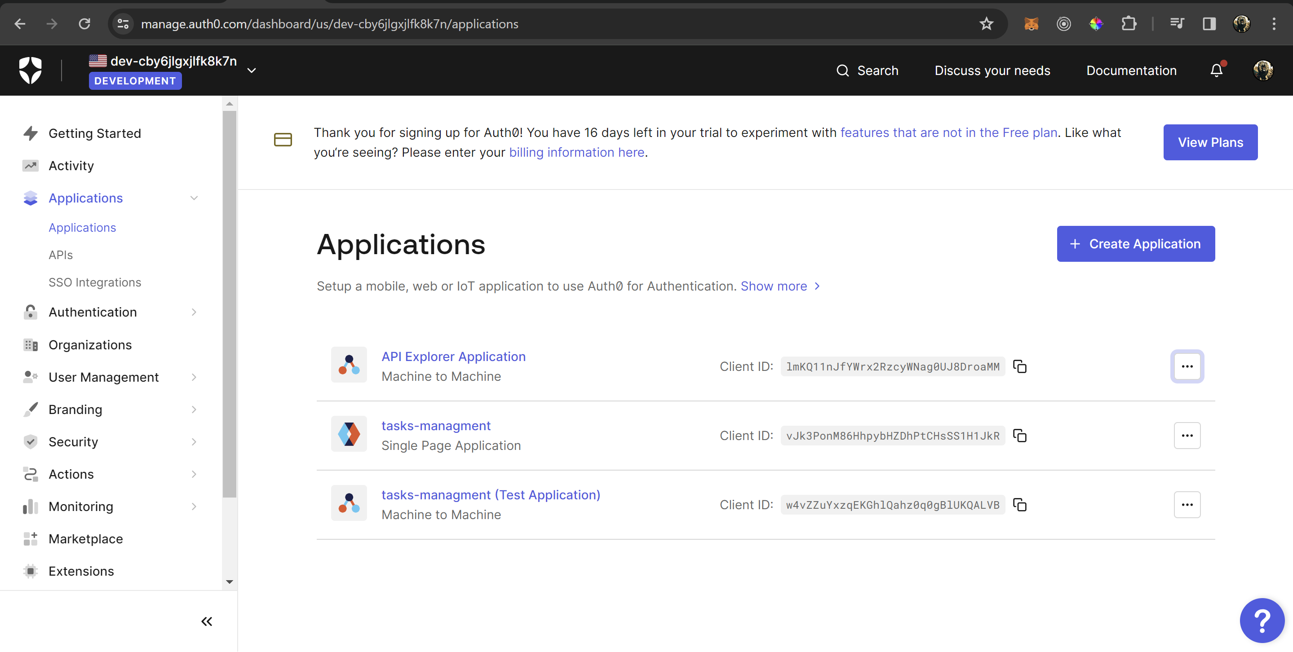
Task: Open the MetaMask extension icon
Action: coord(1032,23)
